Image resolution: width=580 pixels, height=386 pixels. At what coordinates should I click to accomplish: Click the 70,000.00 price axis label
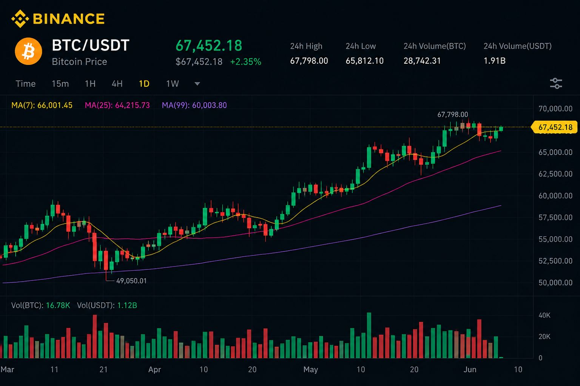coord(555,109)
